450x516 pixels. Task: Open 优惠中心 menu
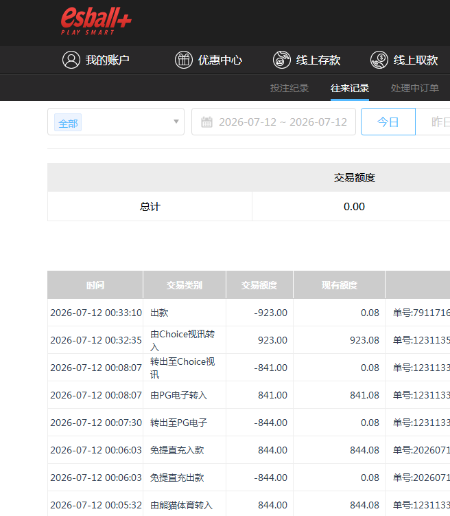(220, 60)
